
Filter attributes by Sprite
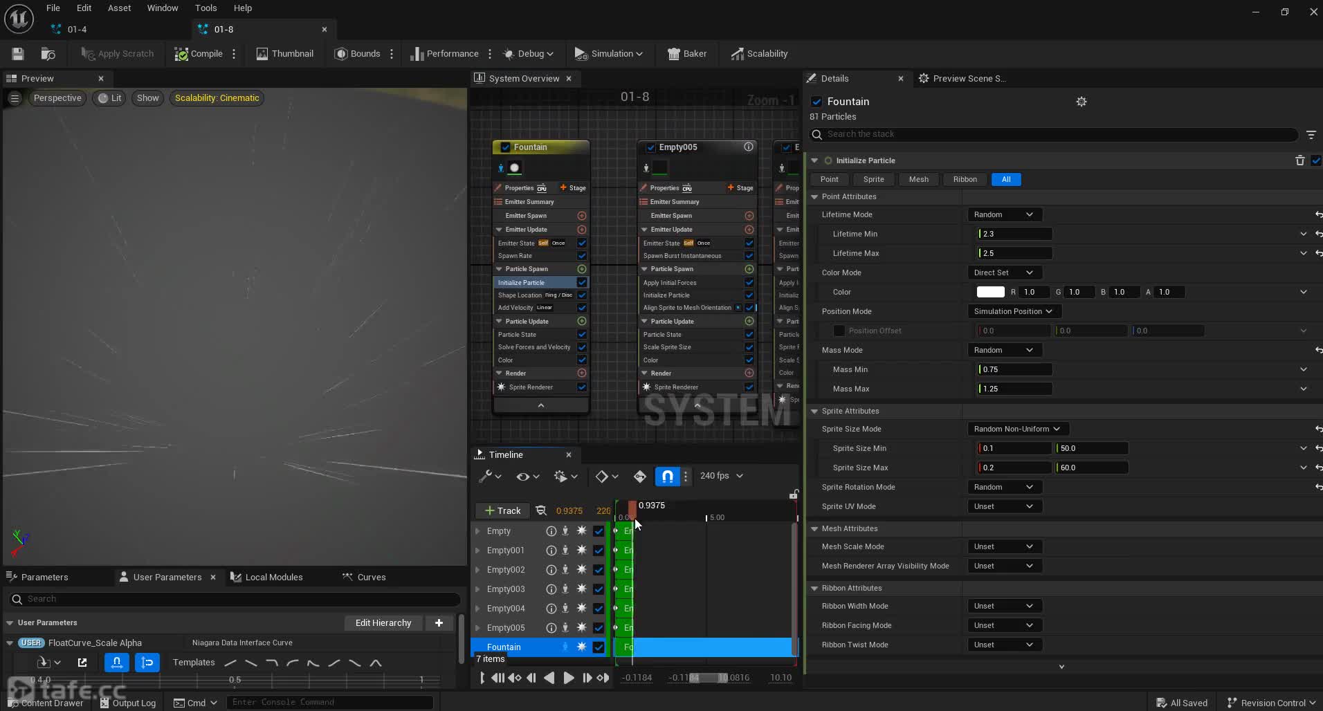(x=873, y=179)
